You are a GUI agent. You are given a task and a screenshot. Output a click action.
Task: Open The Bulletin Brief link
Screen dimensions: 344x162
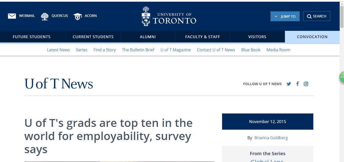tap(138, 50)
